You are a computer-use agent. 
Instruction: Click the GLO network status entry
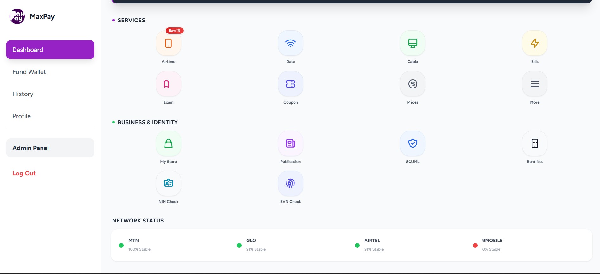click(x=251, y=245)
